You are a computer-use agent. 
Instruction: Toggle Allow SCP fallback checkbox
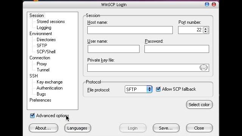pyautogui.click(x=158, y=89)
